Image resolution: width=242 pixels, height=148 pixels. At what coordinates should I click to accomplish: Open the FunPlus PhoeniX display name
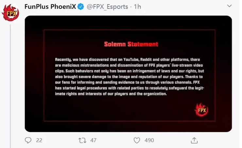tap(50, 7)
